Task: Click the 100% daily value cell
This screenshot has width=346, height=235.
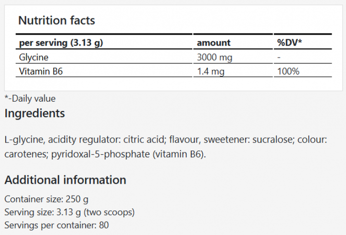Action: pyautogui.click(x=288, y=71)
